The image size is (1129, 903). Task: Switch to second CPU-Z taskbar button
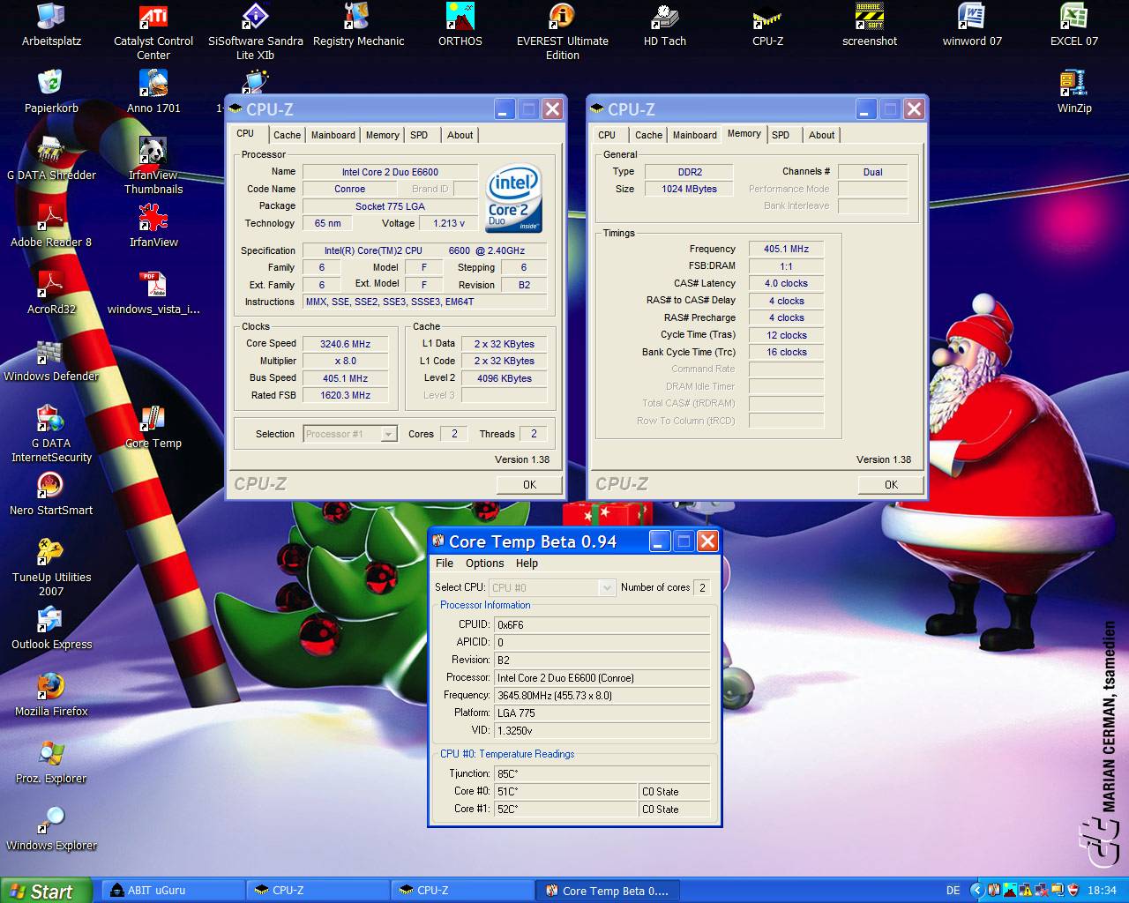pos(463,891)
